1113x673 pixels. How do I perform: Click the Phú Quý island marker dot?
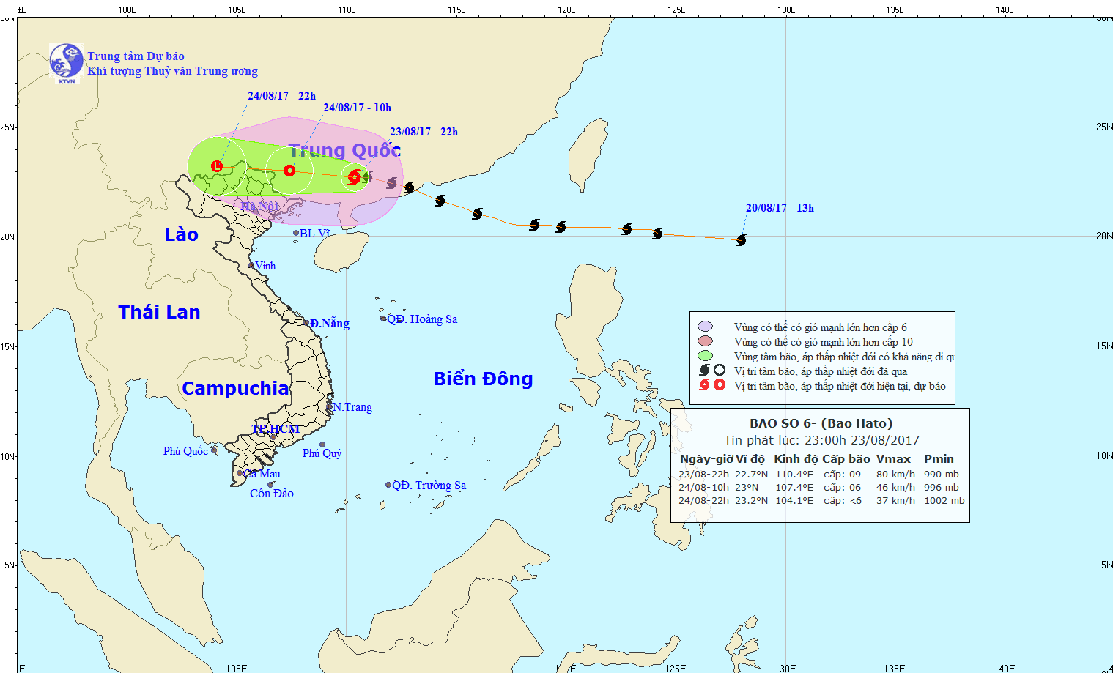click(322, 445)
